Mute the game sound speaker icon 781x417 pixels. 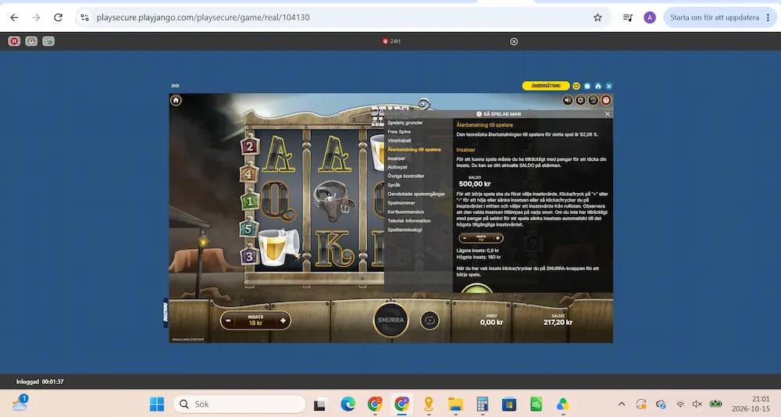(x=568, y=100)
